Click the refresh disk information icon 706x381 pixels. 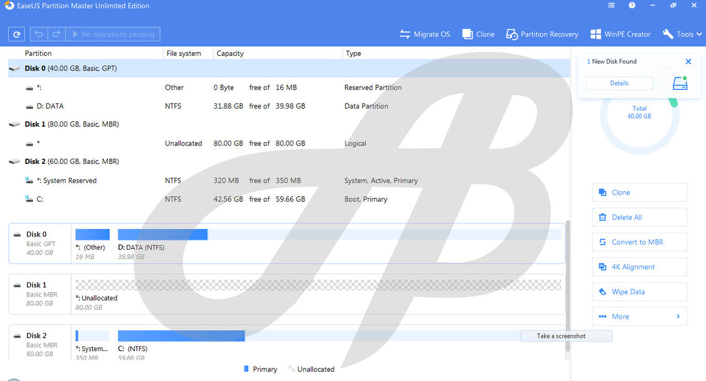[17, 34]
